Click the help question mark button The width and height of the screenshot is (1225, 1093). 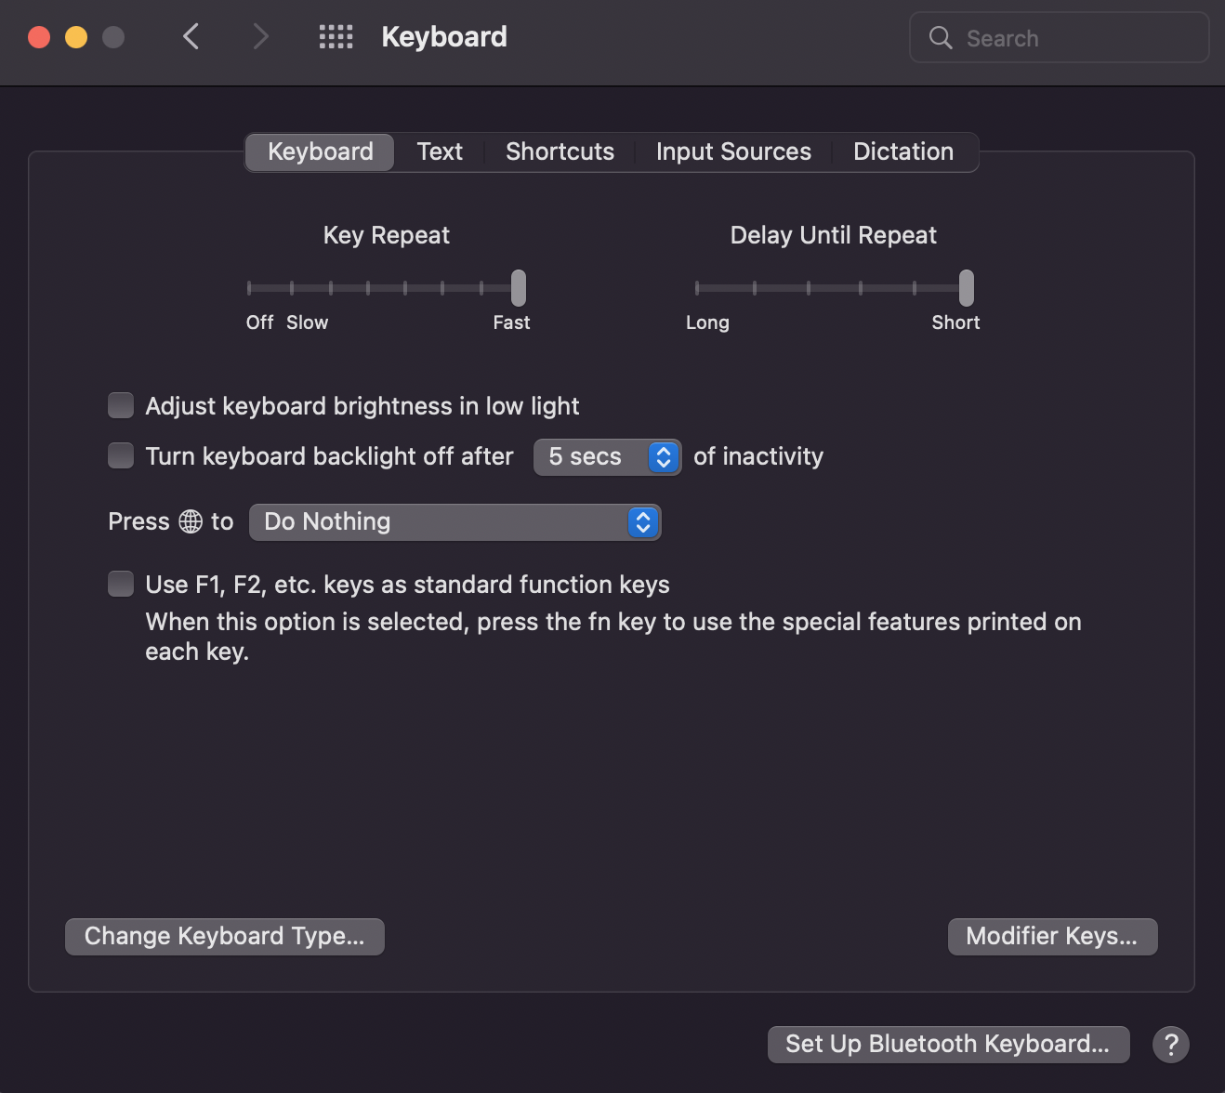pyautogui.click(x=1171, y=1044)
